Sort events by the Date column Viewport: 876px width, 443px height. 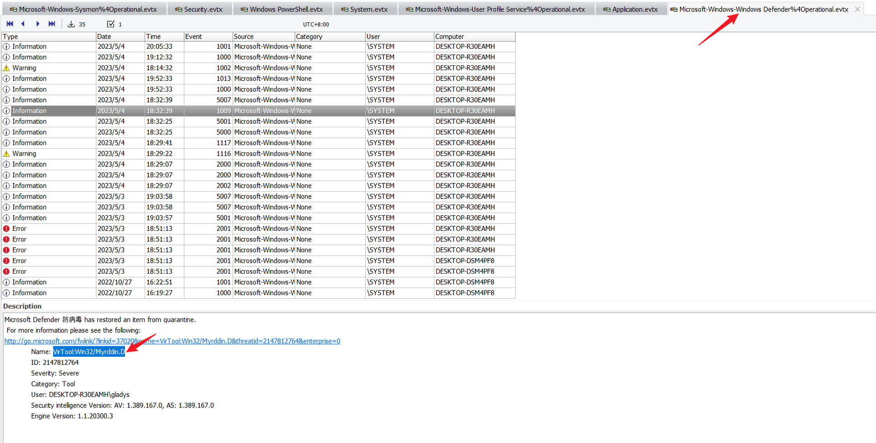coord(120,36)
